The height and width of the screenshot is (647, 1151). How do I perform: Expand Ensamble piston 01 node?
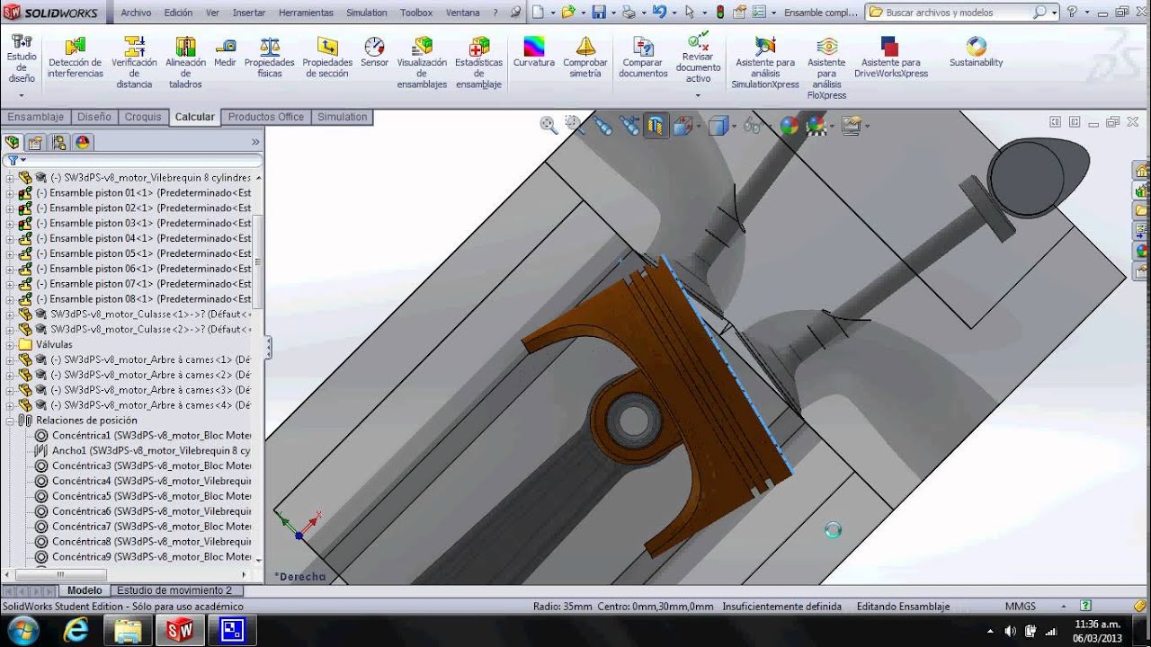(10, 192)
